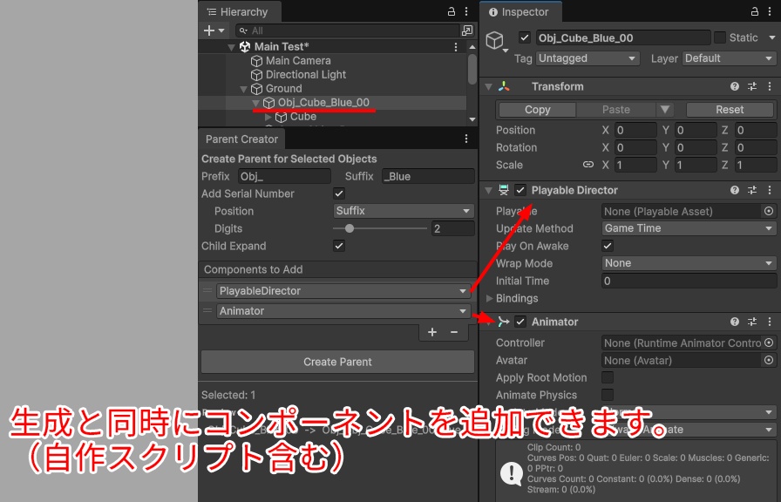Click the Digits slider handle
Viewport: 781px width, 502px height.
pyautogui.click(x=350, y=228)
